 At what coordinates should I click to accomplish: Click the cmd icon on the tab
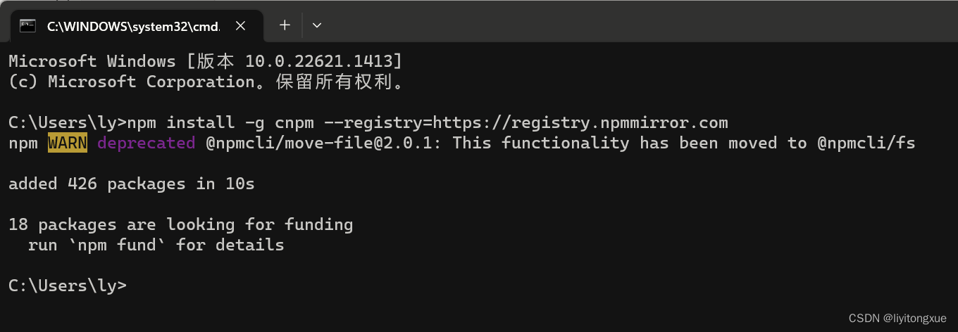[27, 26]
